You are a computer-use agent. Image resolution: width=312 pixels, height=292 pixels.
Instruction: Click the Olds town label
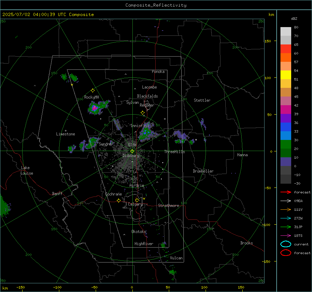[132, 144]
